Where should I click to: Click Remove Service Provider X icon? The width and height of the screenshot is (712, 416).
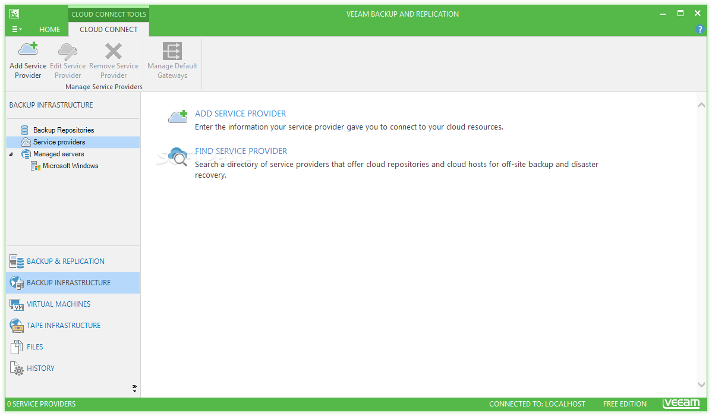[114, 51]
